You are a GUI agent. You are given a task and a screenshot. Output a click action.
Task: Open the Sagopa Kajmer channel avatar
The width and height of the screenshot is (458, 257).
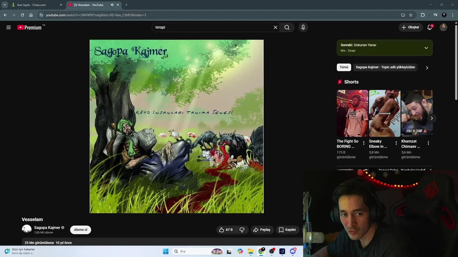[x=27, y=230]
